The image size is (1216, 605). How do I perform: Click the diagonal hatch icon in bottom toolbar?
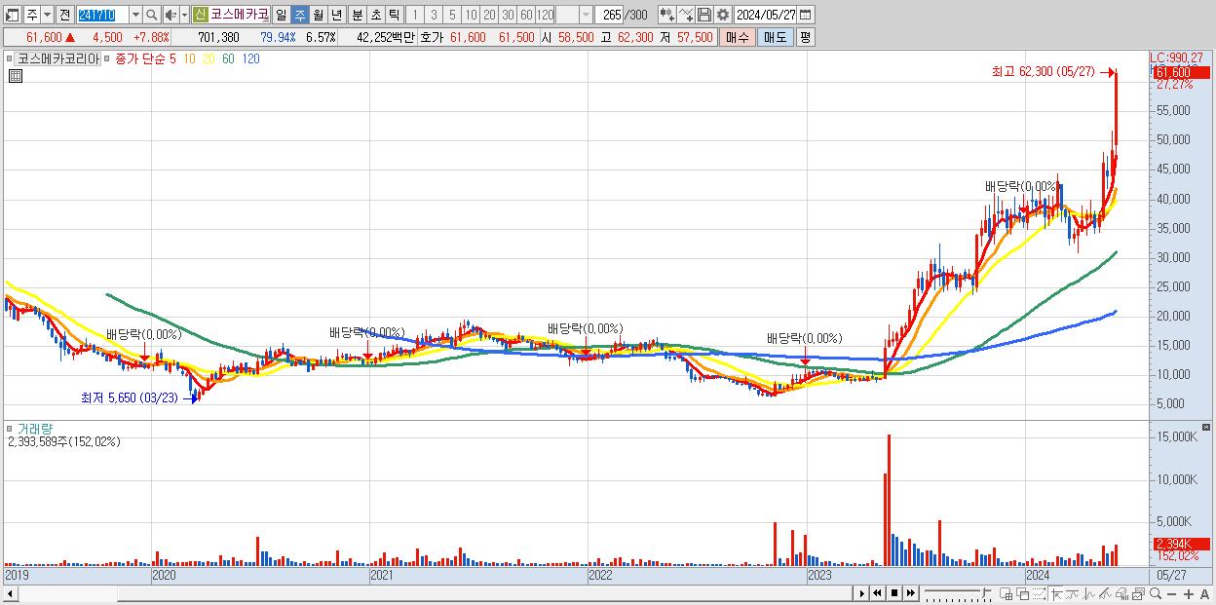tap(1106, 594)
